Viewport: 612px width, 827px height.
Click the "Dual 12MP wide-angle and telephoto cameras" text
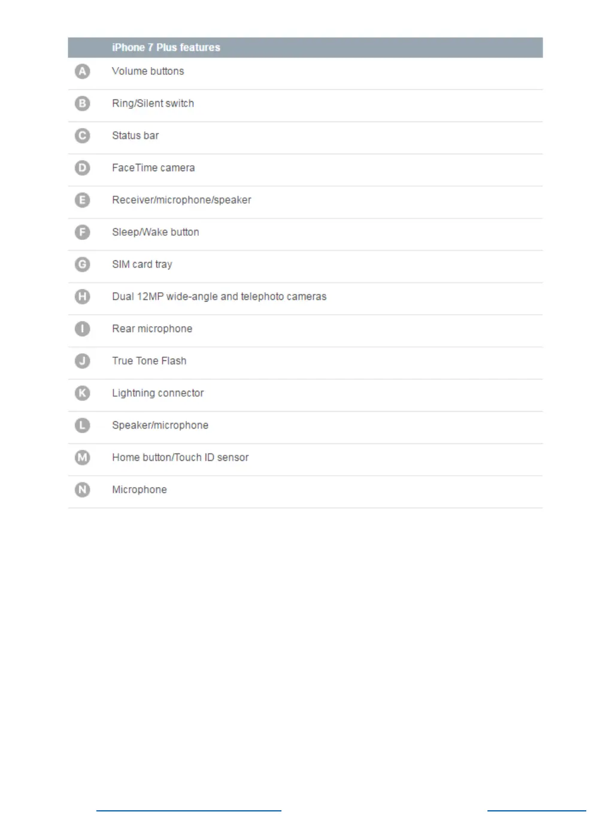pyautogui.click(x=219, y=297)
